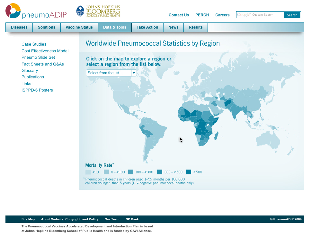Go to the Diseases tab

[19, 27]
